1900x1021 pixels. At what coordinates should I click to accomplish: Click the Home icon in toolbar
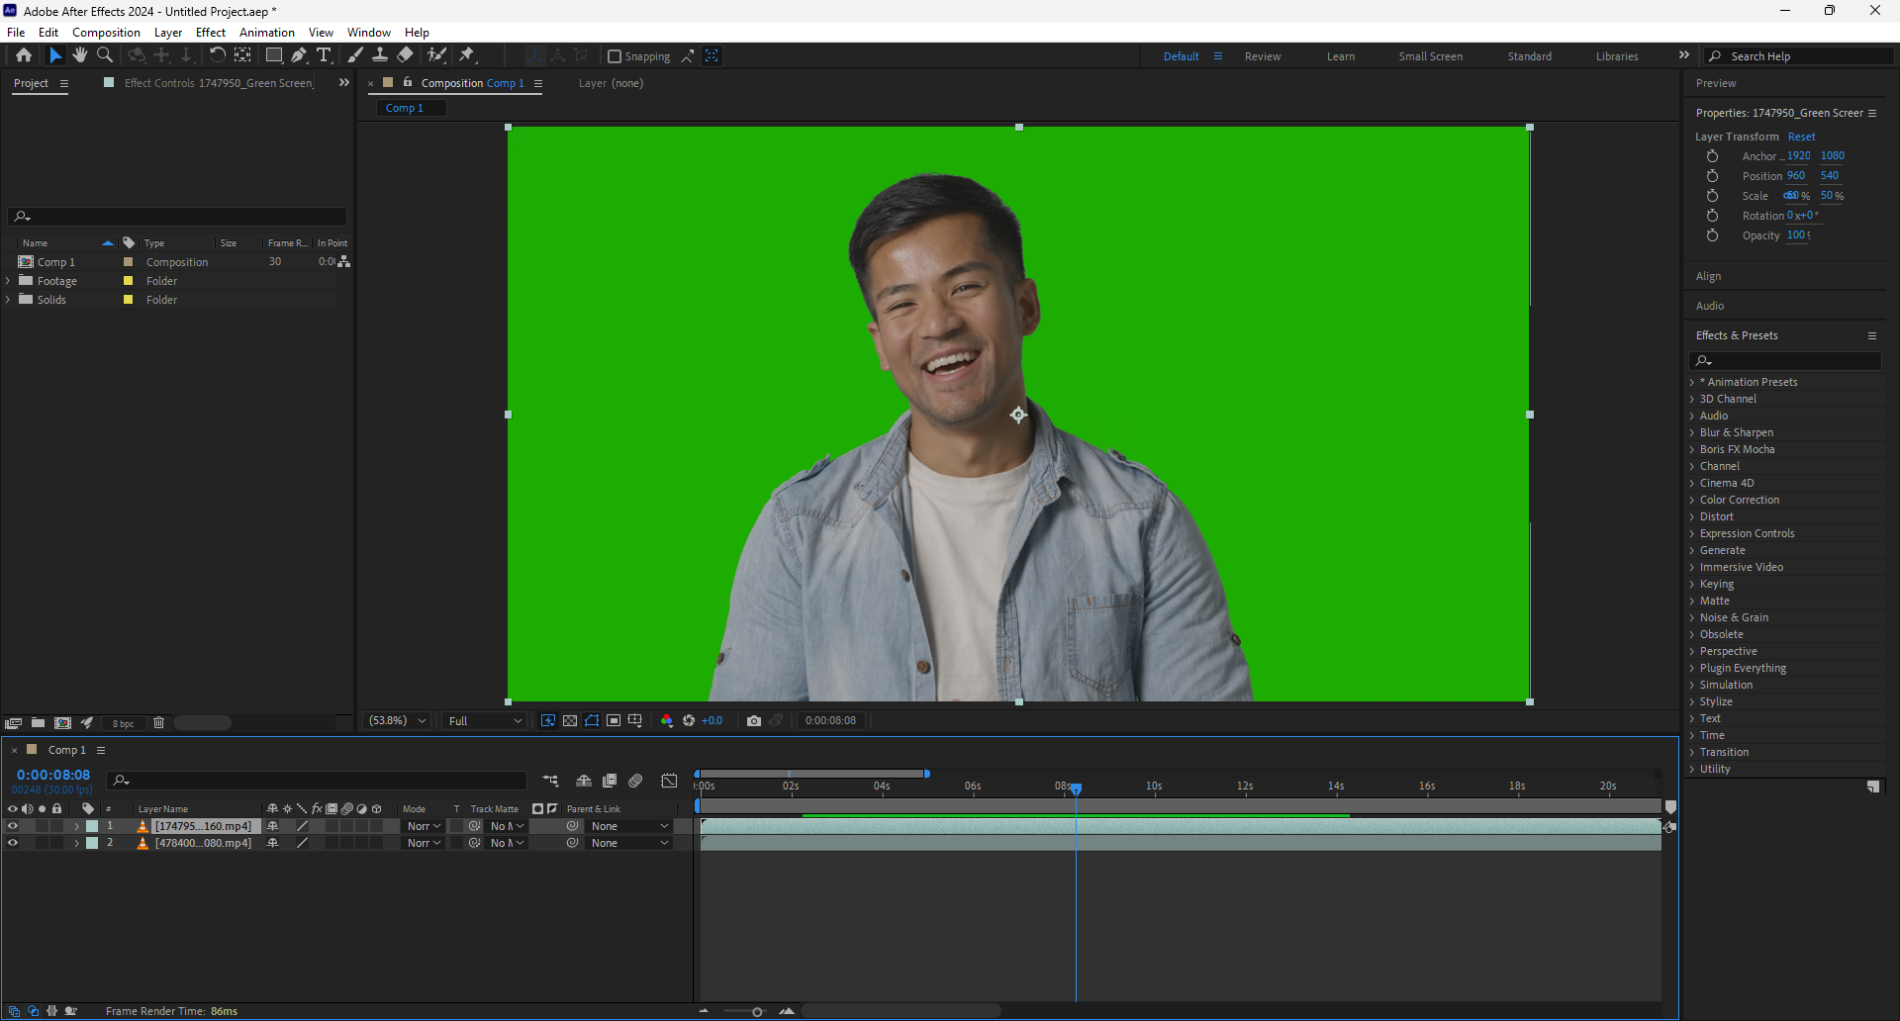tap(24, 55)
